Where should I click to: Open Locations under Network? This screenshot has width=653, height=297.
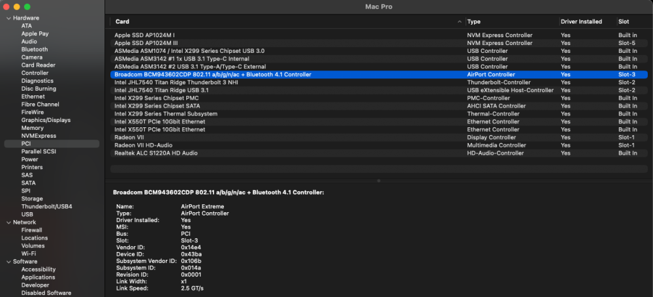35,238
